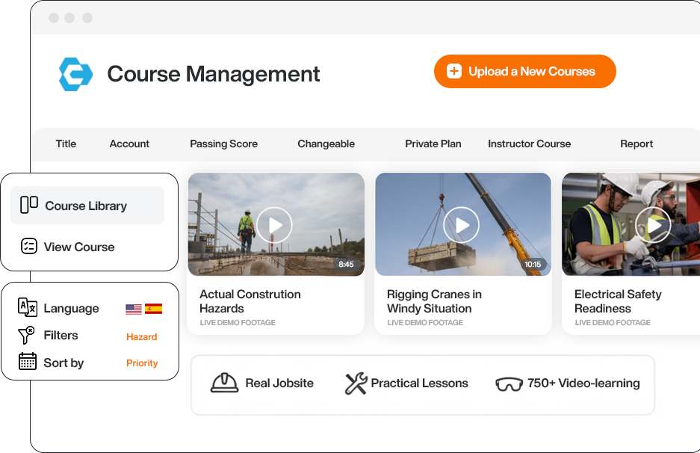Screen dimensions: 700x453
Task: Play the Actual Construction Hazards video
Action: (275, 224)
